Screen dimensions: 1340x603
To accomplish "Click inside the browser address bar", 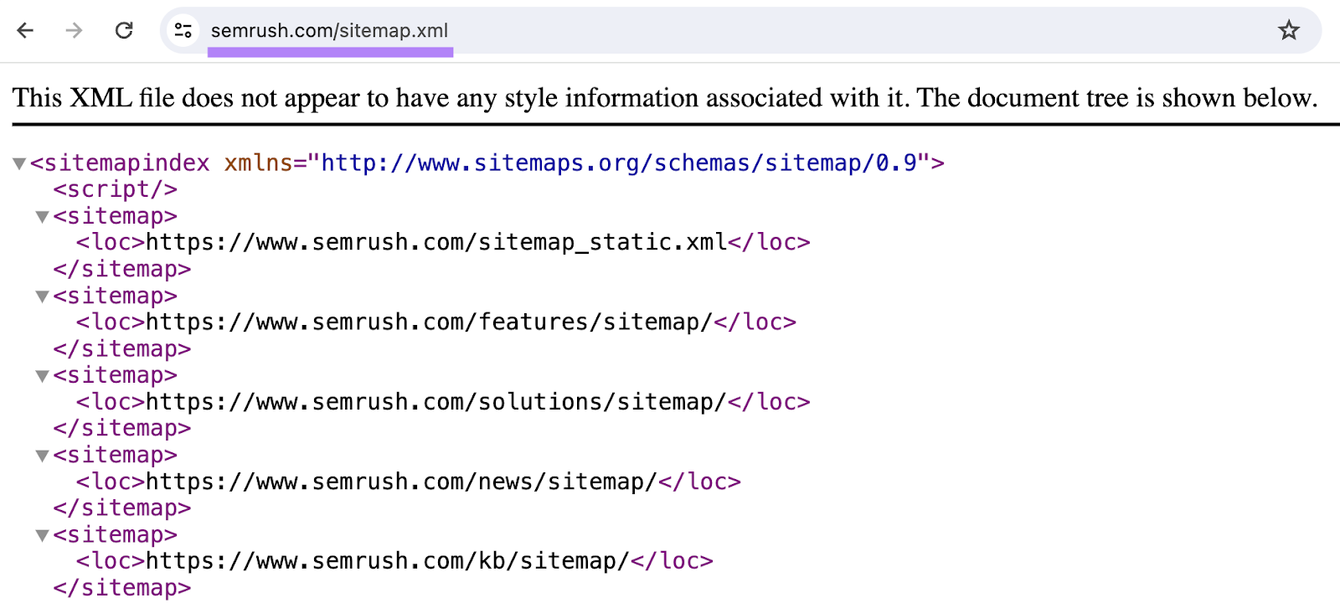I will point(586,30).
